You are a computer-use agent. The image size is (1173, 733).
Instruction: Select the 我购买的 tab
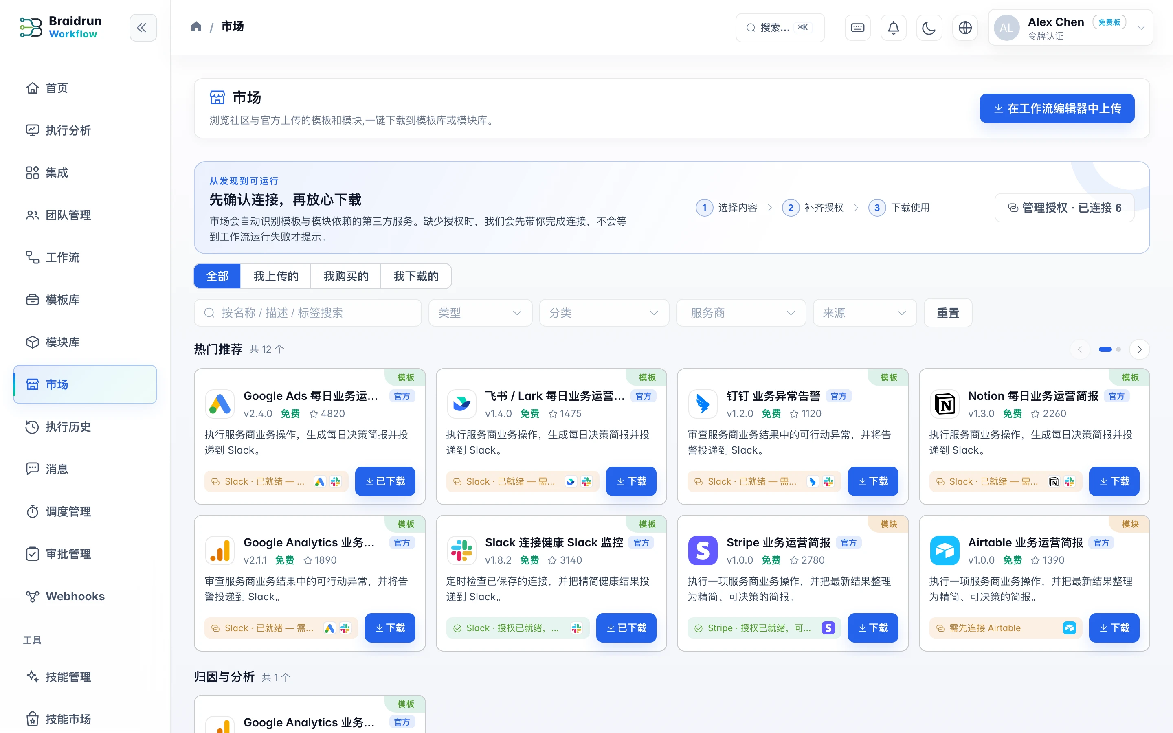(x=346, y=277)
